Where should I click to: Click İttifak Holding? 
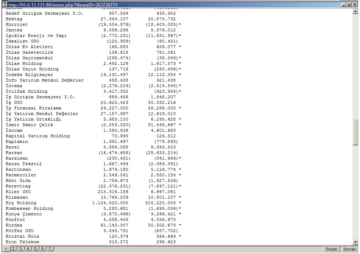click(x=27, y=91)
